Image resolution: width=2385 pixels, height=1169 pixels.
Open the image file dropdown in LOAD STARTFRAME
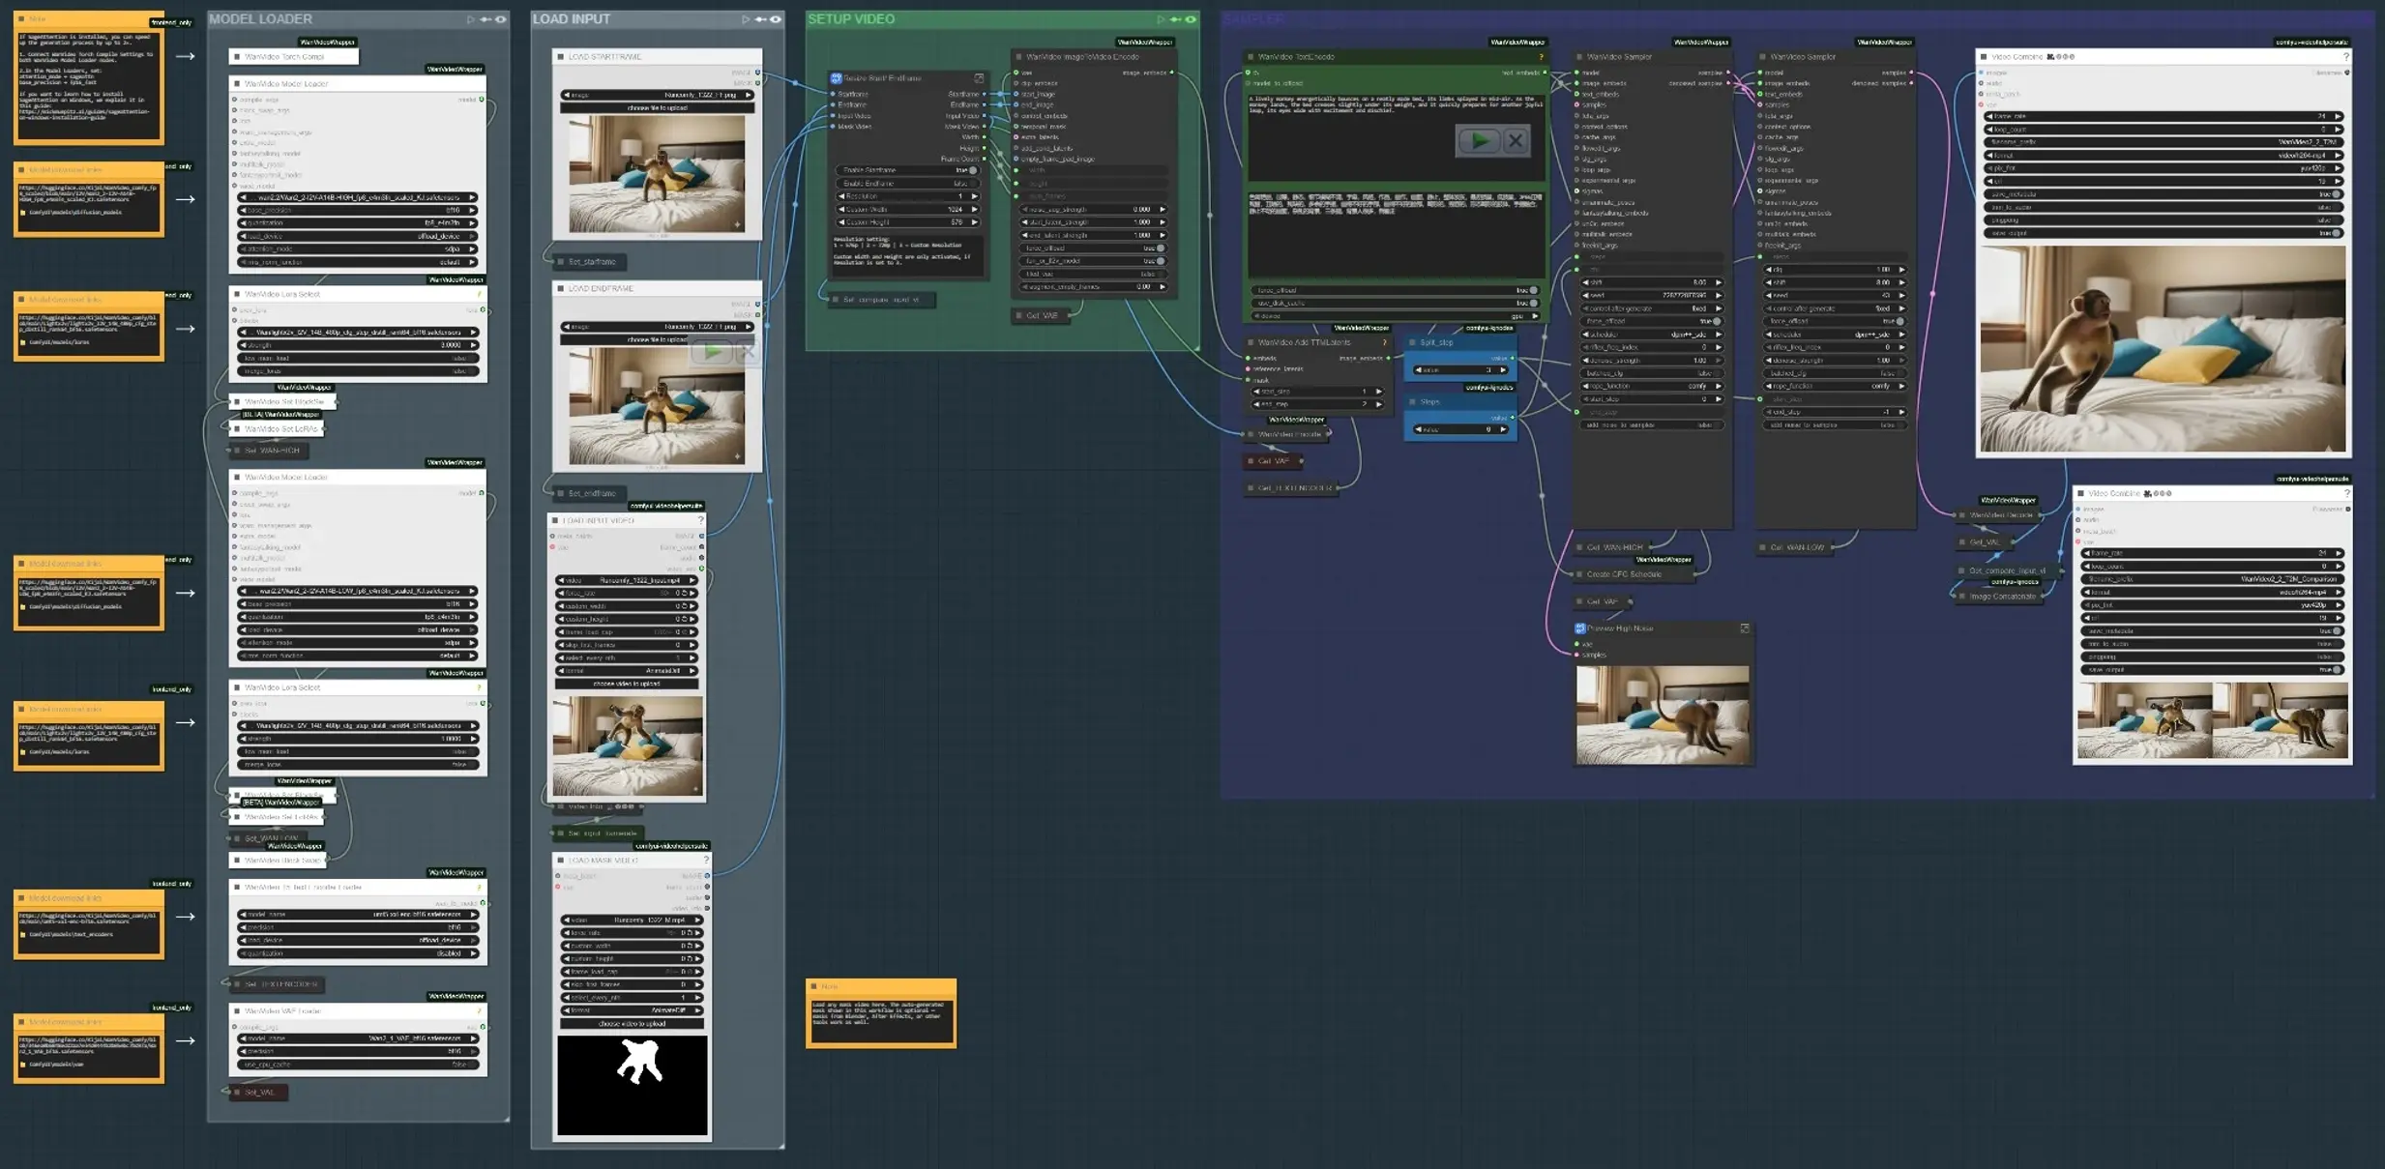point(657,95)
